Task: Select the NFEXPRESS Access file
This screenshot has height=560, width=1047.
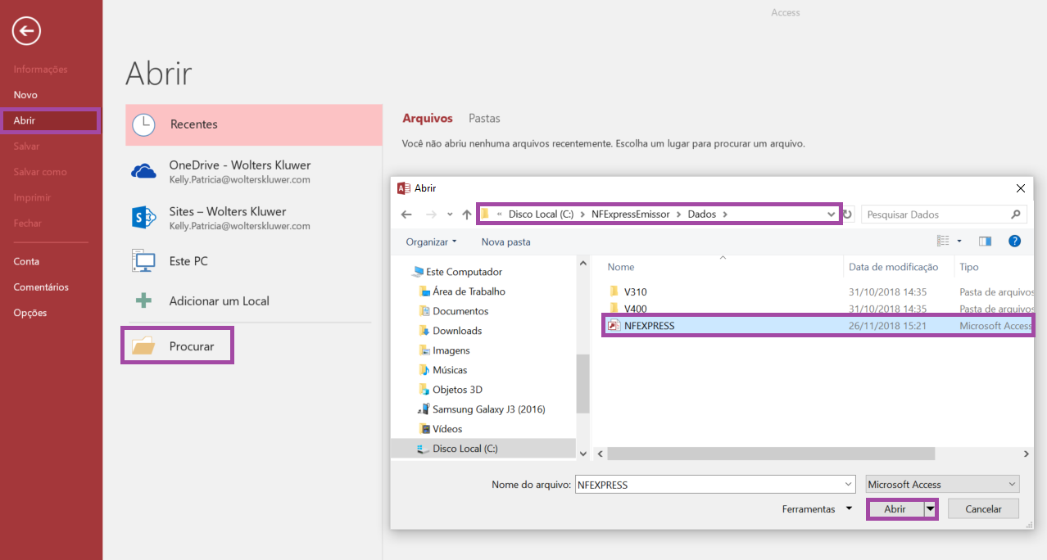Action: (649, 326)
